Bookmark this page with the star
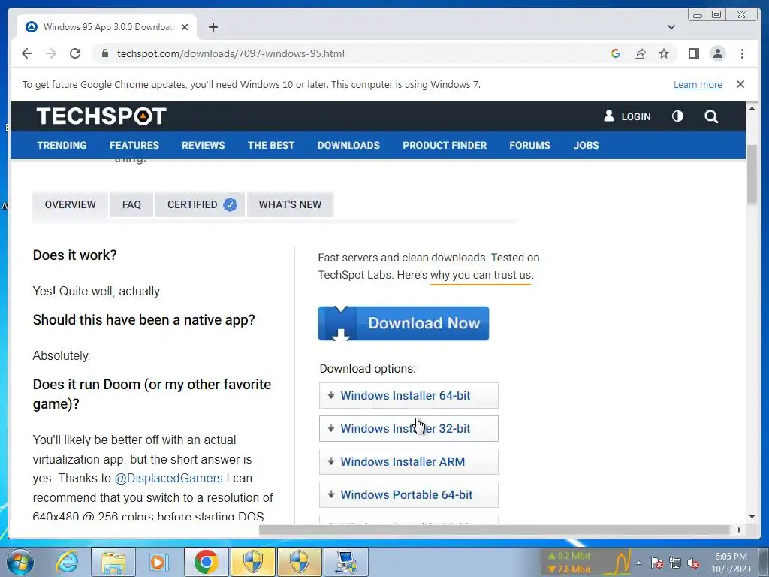769x577 pixels. coord(664,53)
